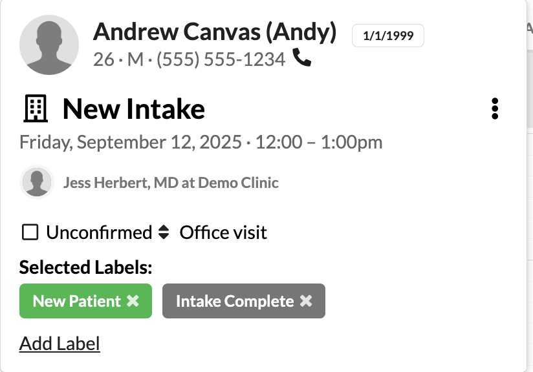The height and width of the screenshot is (372, 533).
Task: Open the three-dot appointment options menu
Action: [x=495, y=108]
